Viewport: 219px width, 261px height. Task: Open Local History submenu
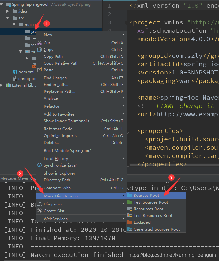[x=82, y=158]
